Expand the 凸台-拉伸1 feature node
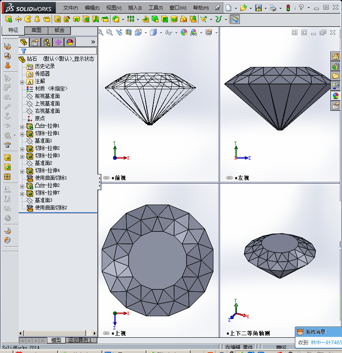The width and height of the screenshot is (342, 353). coord(22,127)
